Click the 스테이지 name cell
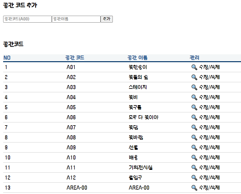241x194 pixels. click(138, 87)
